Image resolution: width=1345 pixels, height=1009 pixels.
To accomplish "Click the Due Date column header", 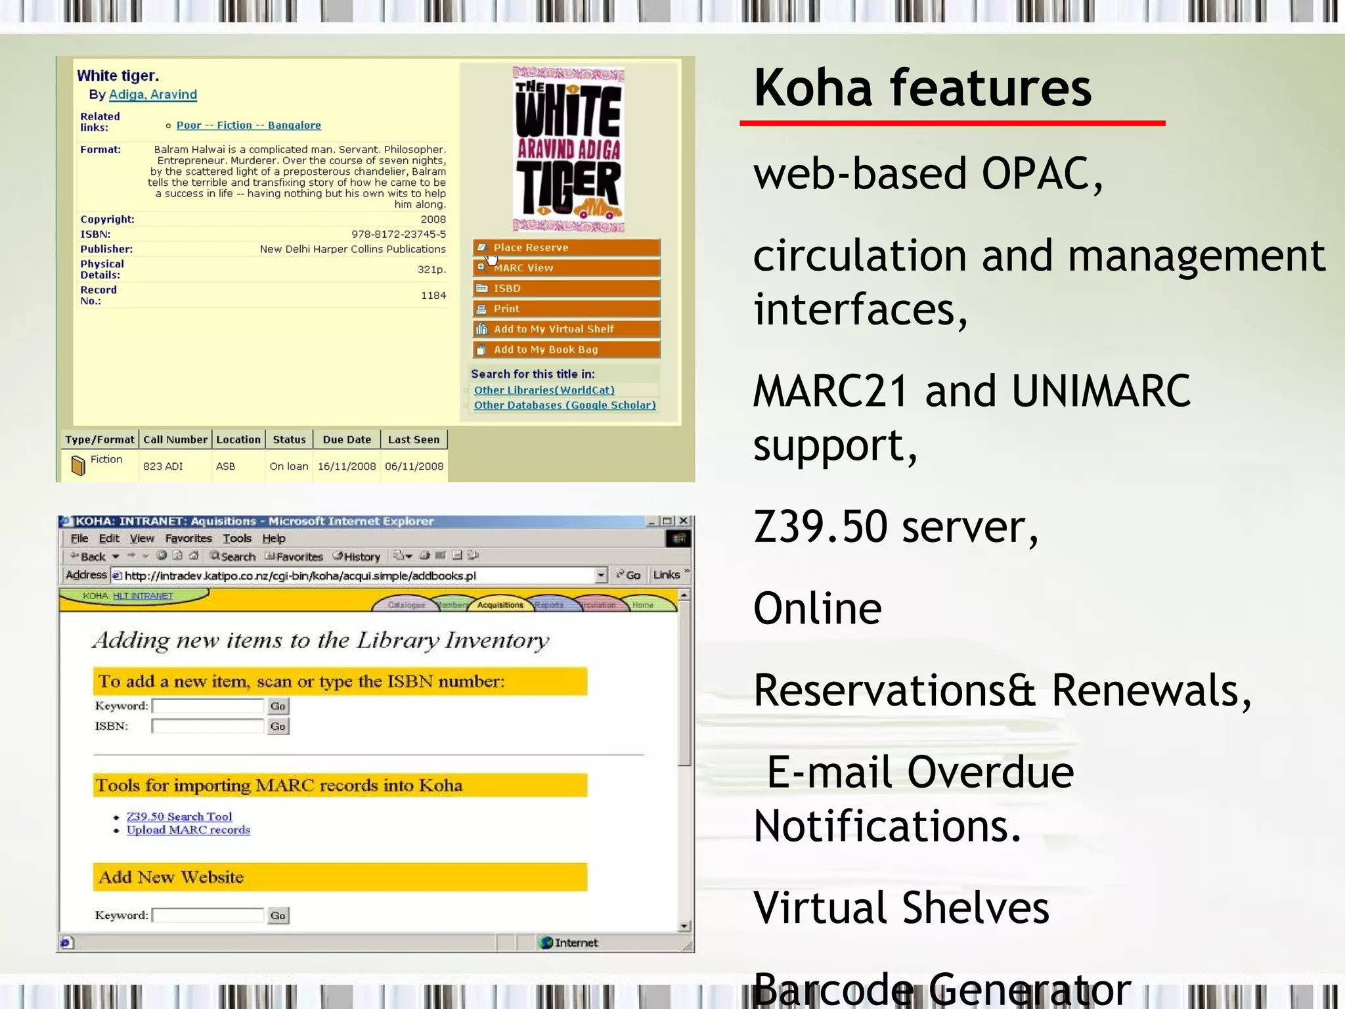I will pyautogui.click(x=347, y=439).
